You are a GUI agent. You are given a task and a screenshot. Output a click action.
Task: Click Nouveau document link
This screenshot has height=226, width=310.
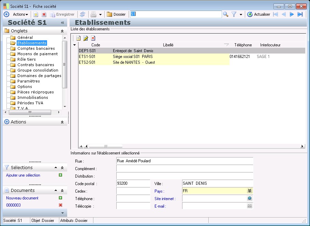click(x=22, y=198)
